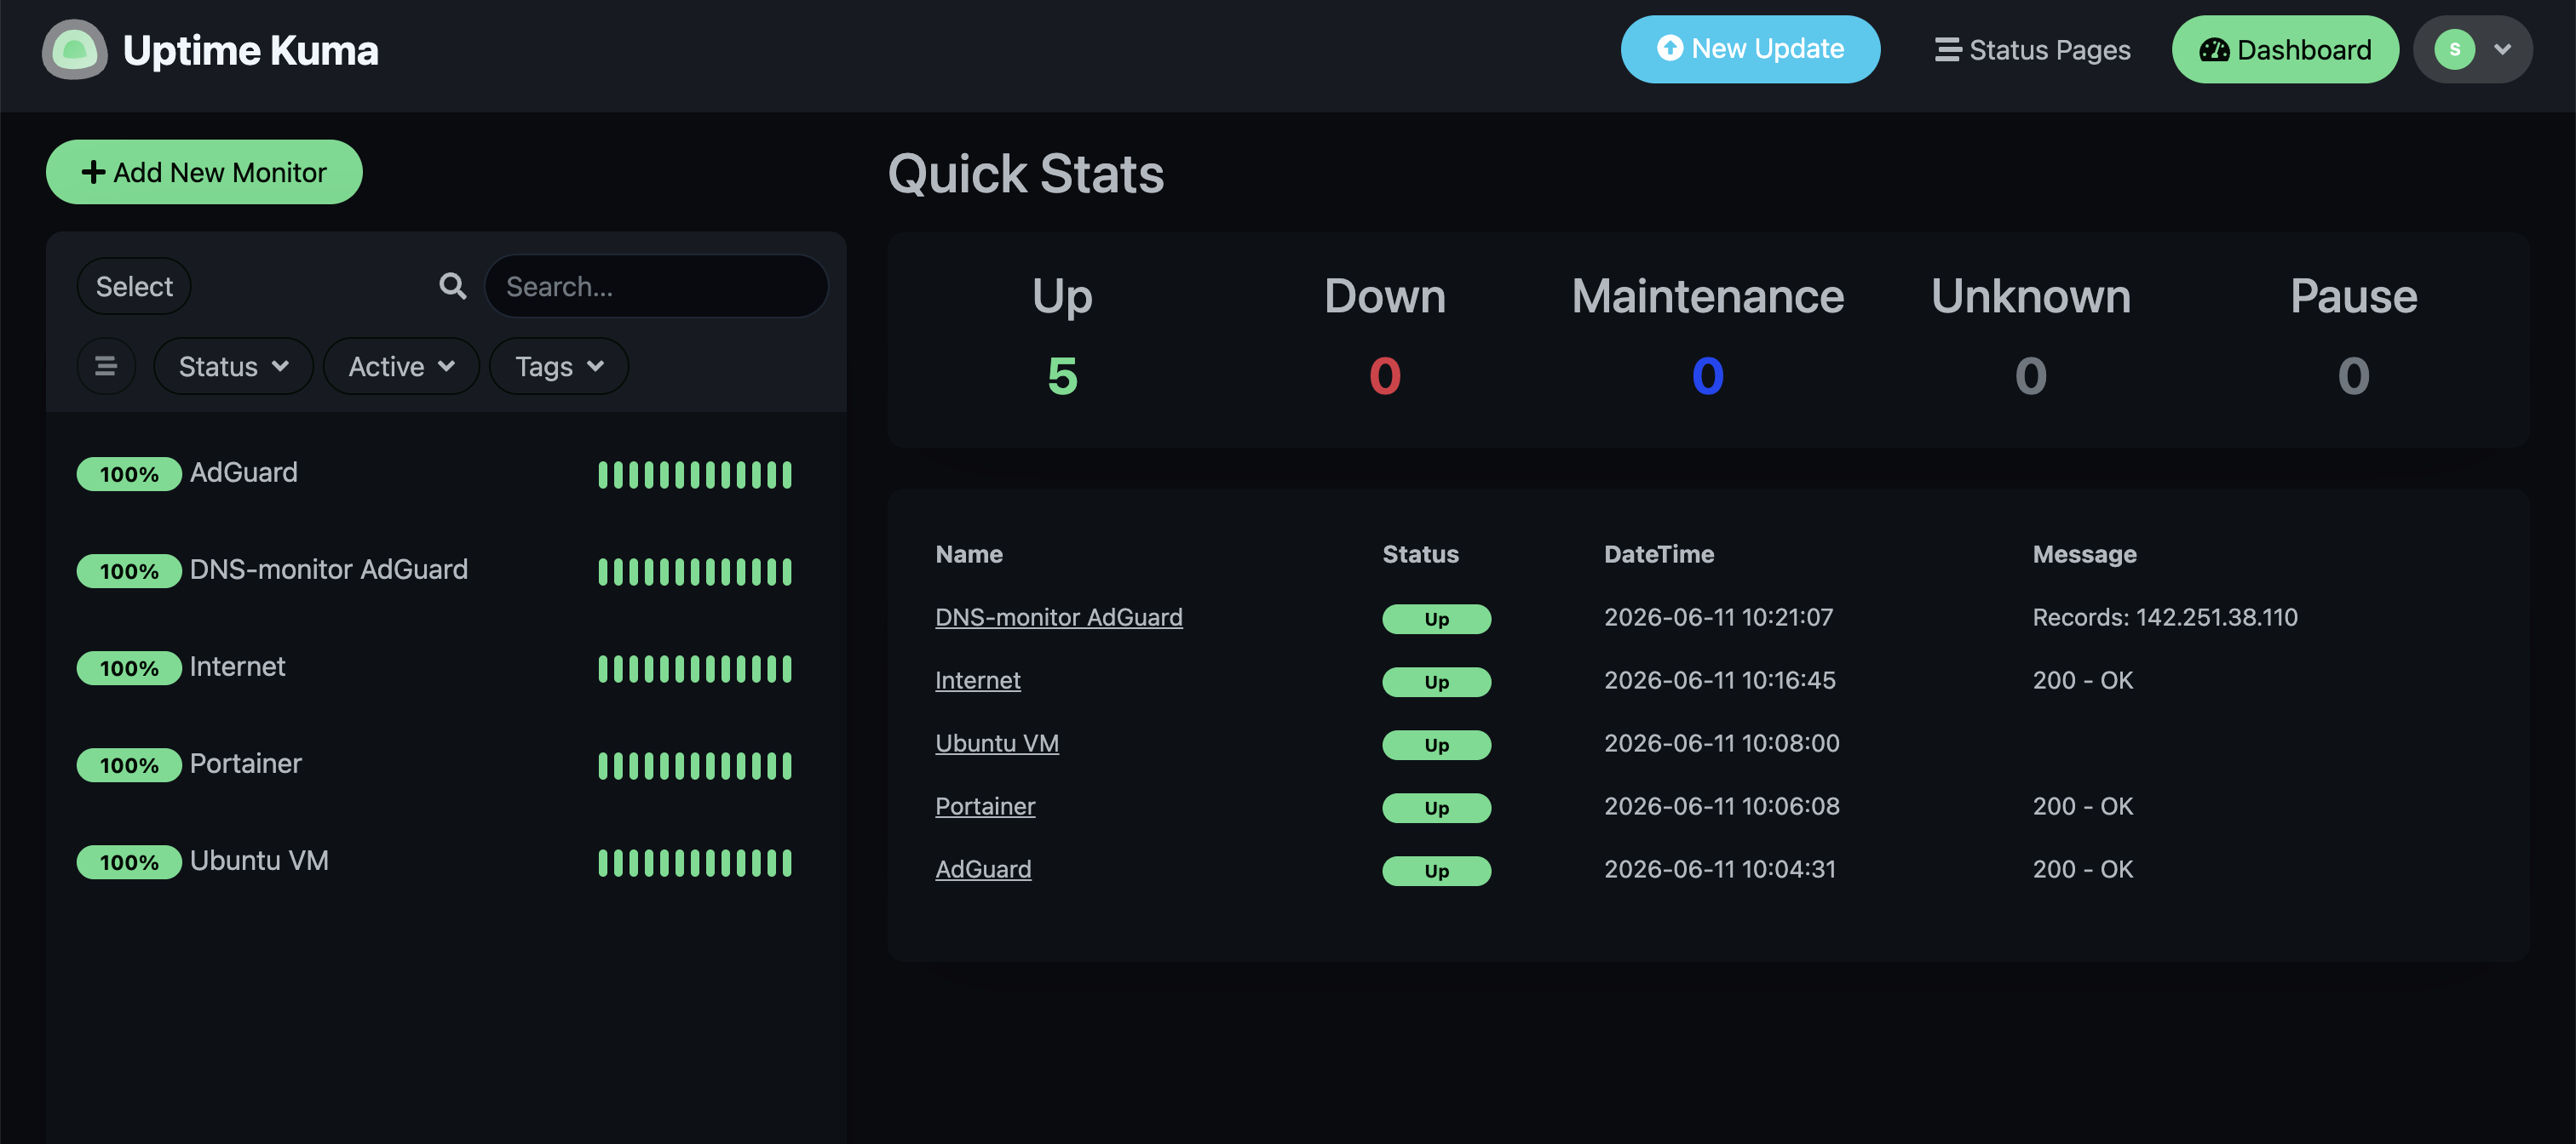Image resolution: width=2576 pixels, height=1144 pixels.
Task: Click the Message column header
Action: tap(2084, 553)
